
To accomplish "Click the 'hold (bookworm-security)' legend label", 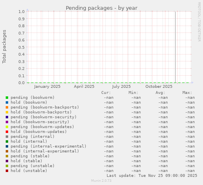I will click(40, 122).
